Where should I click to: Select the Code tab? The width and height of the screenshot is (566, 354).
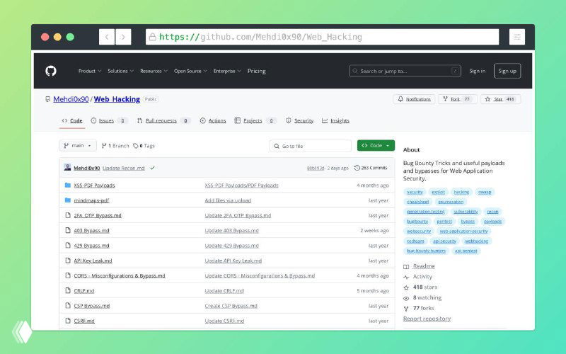click(x=72, y=120)
